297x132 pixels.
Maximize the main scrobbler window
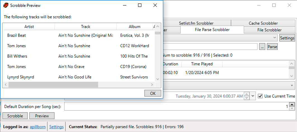coord(274,5)
